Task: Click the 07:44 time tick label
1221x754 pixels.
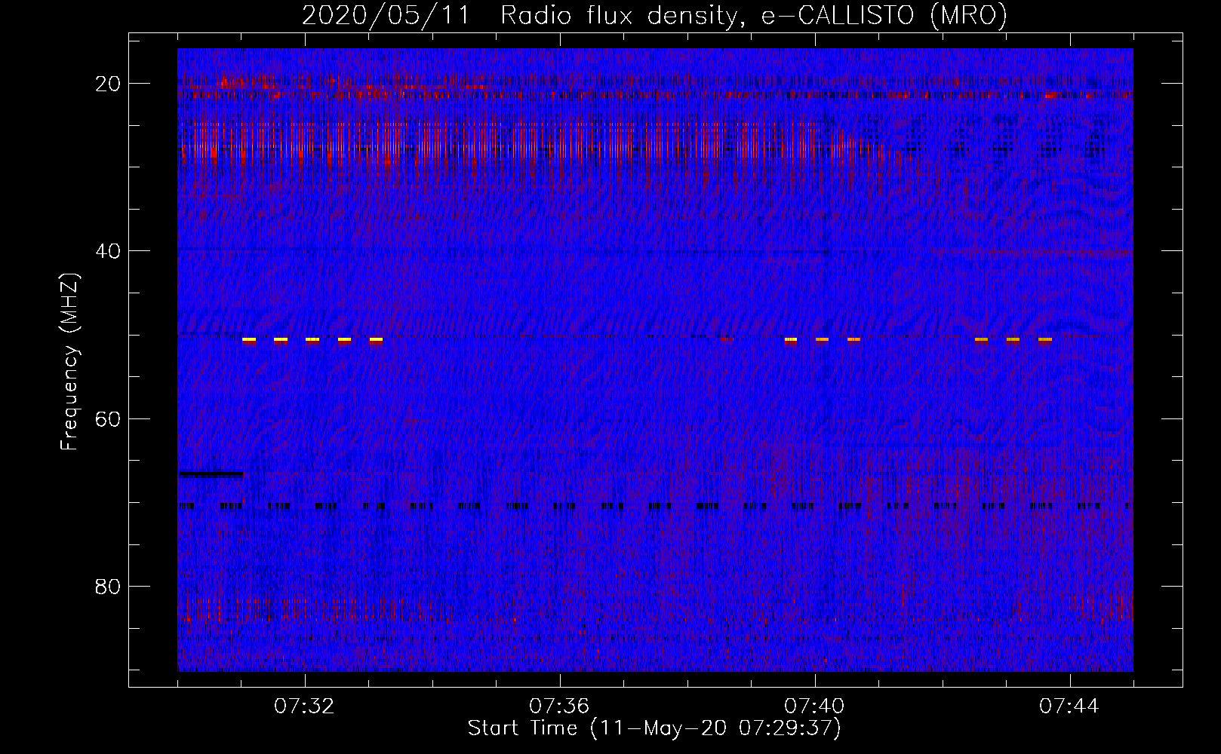Action: (x=1069, y=706)
